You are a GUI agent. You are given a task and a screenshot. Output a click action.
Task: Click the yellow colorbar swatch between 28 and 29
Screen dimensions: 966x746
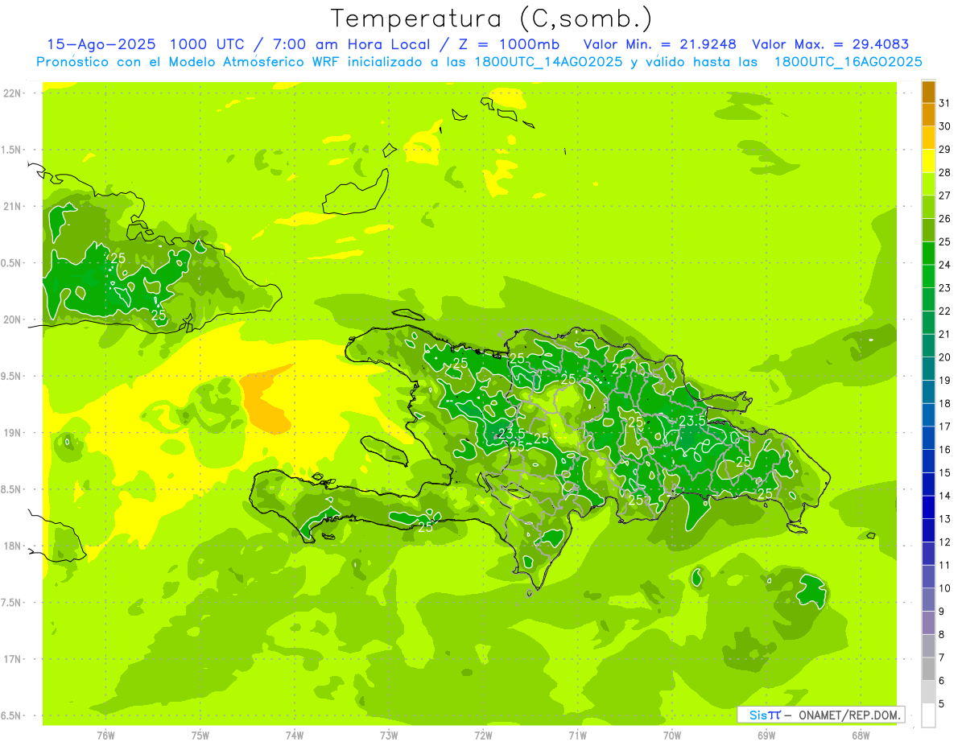point(928,161)
